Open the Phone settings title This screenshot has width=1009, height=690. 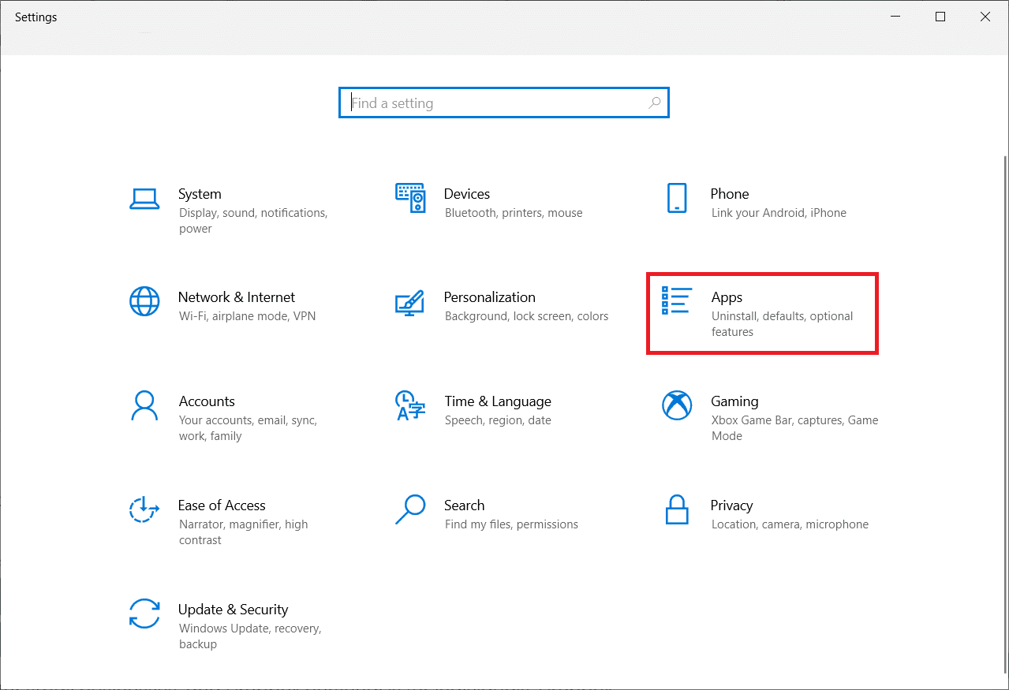(x=730, y=194)
